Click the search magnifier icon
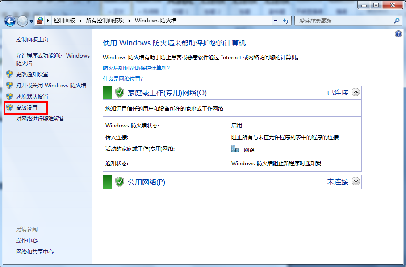The width and height of the screenshot is (406, 267). [x=397, y=21]
